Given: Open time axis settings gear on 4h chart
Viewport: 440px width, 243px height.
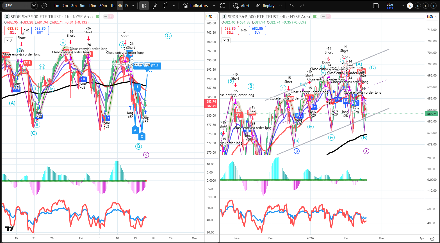Looking at the screenshot, I should [x=432, y=238].
